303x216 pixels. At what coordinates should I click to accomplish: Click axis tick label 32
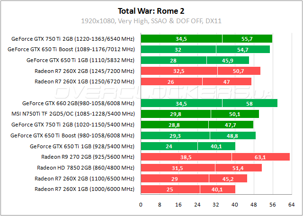coord(216,205)
